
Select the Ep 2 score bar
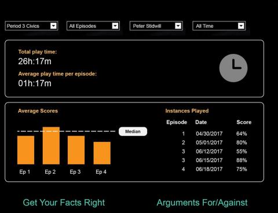[51, 146]
